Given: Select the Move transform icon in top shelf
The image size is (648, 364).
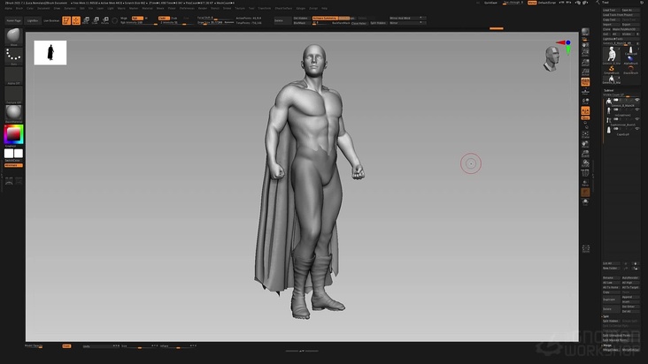Looking at the screenshot, I should tap(86, 20).
